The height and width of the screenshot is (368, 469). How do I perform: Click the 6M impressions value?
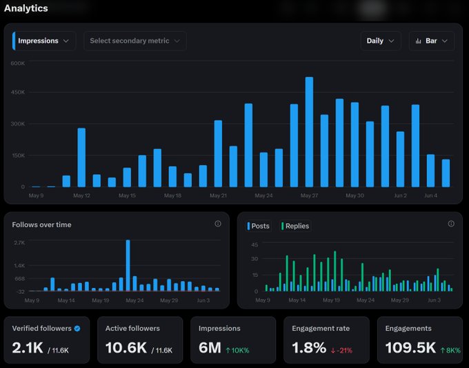click(210, 348)
